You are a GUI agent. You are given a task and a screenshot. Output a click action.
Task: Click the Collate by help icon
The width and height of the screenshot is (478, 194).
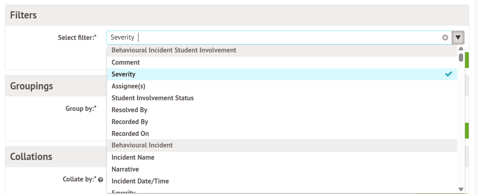(101, 180)
